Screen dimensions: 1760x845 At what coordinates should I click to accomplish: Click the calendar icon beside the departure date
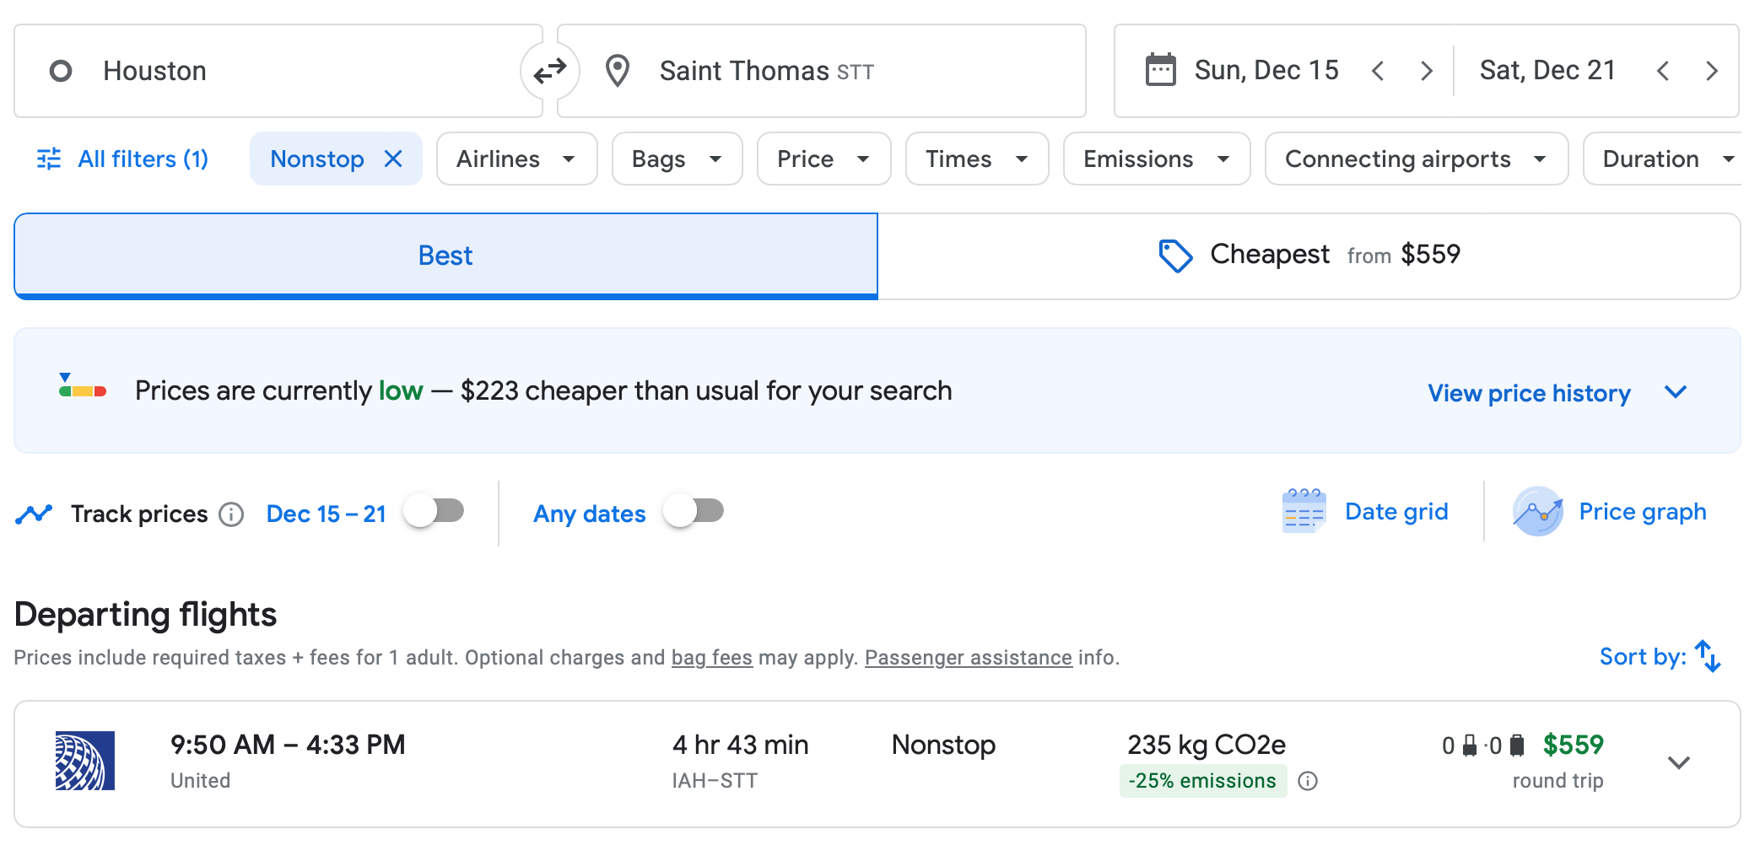pos(1160,70)
